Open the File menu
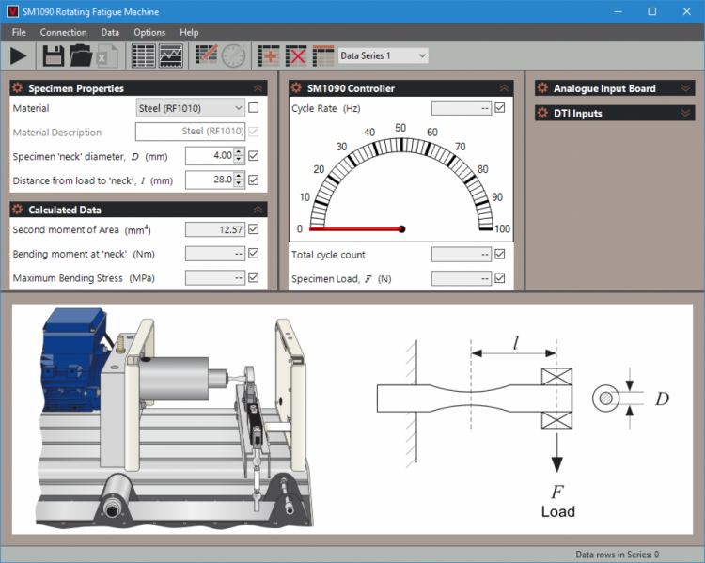The image size is (705, 563). [19, 32]
